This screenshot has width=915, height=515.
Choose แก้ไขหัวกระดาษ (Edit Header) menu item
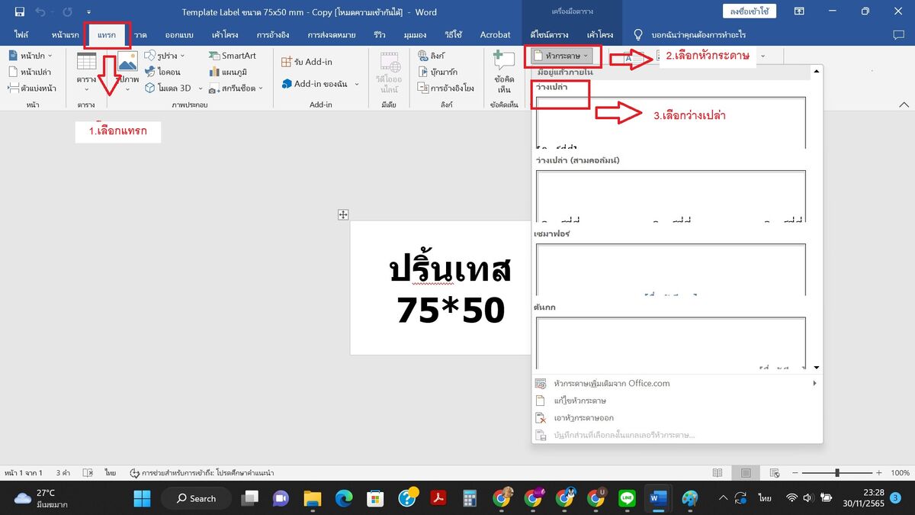coord(579,401)
